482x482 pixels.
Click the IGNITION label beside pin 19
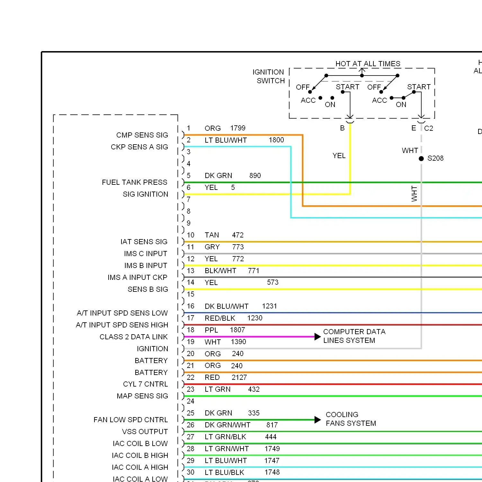tap(152, 349)
